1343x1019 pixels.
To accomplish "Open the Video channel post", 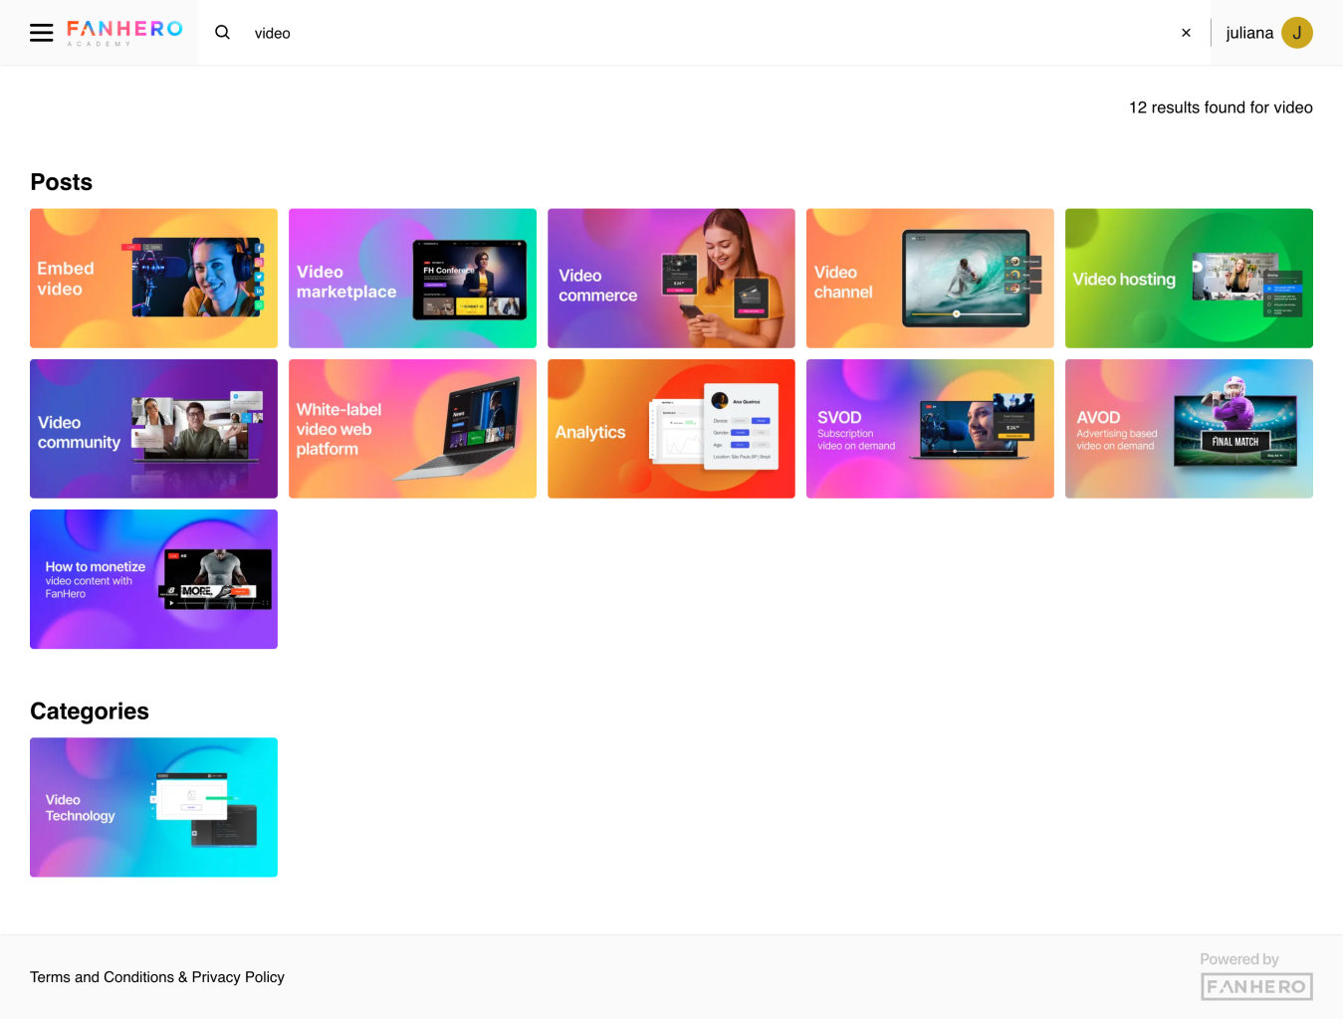I will (x=930, y=279).
